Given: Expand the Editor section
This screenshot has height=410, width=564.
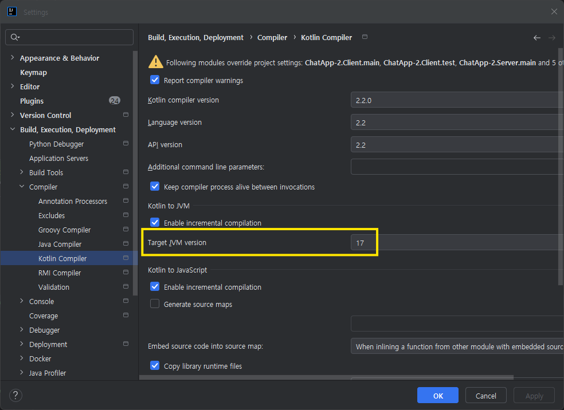Looking at the screenshot, I should [13, 86].
